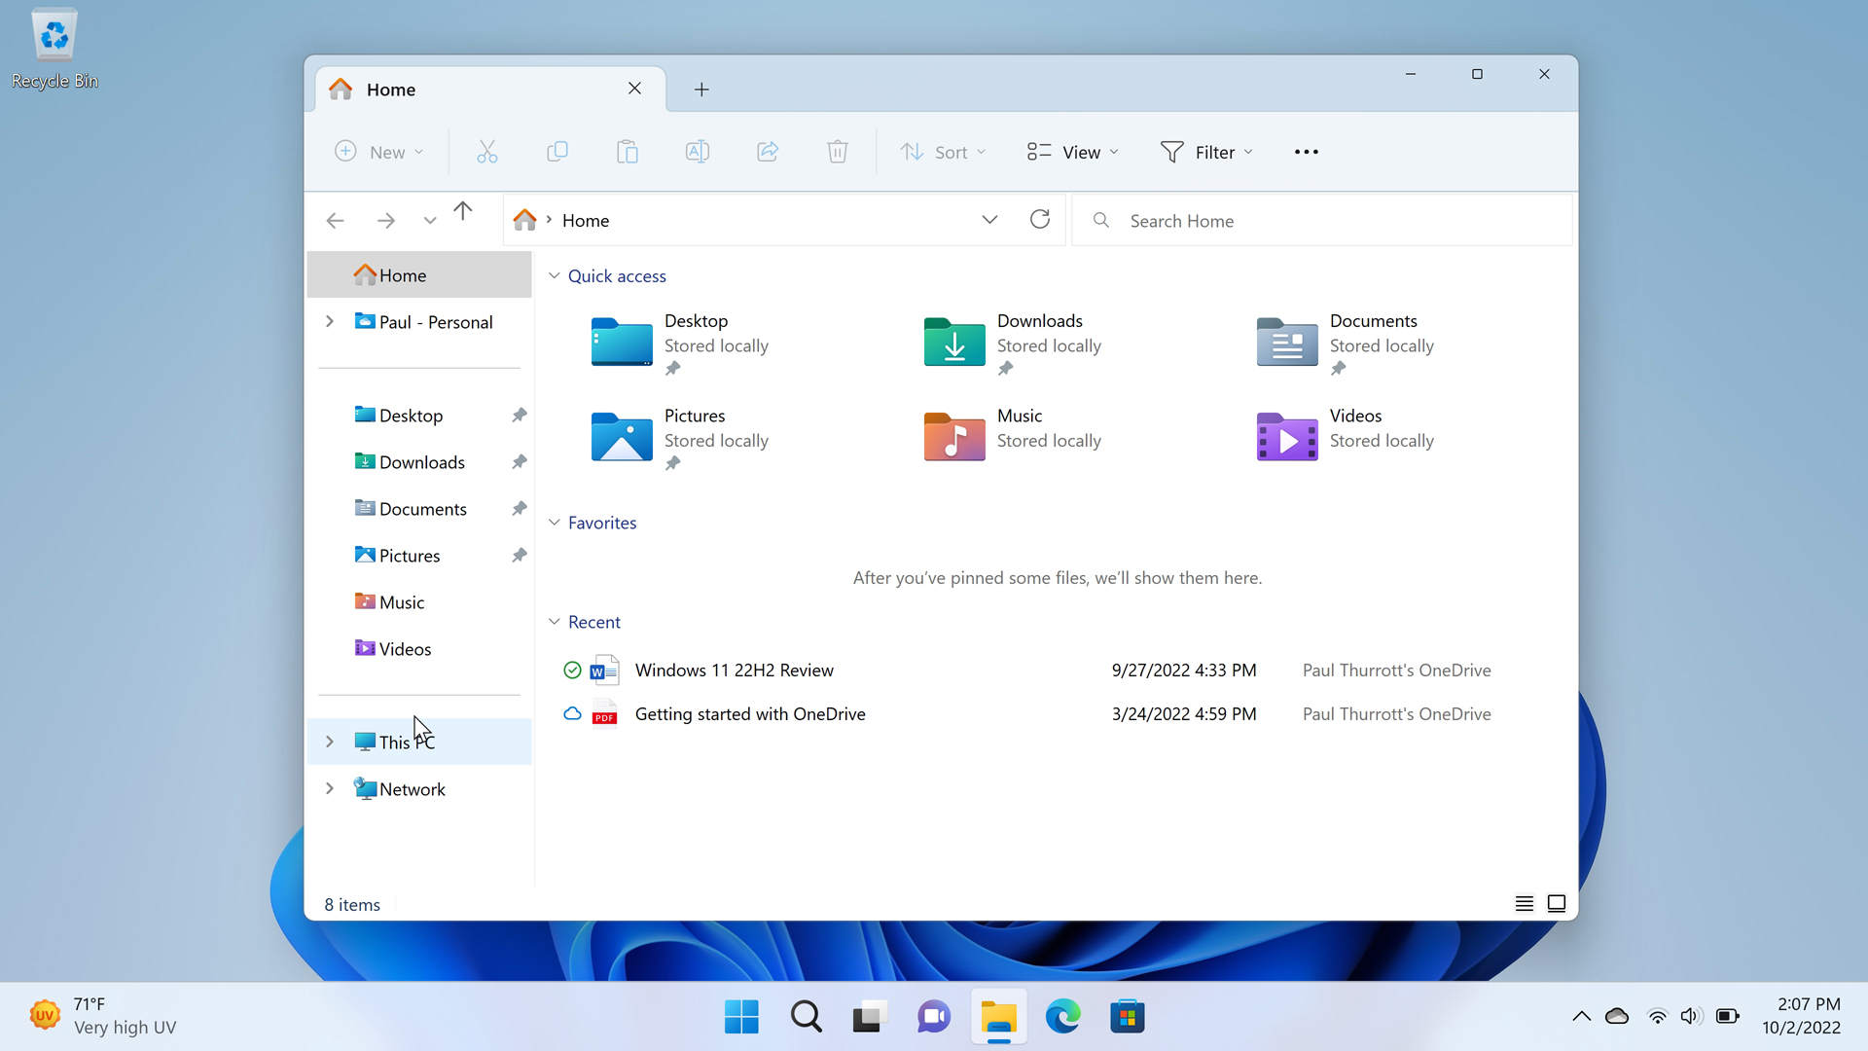Refresh the Home folder view
1868x1051 pixels.
(1040, 220)
